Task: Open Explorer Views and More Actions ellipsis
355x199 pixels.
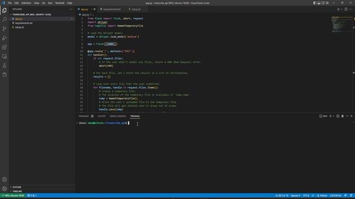Action: tap(71, 9)
